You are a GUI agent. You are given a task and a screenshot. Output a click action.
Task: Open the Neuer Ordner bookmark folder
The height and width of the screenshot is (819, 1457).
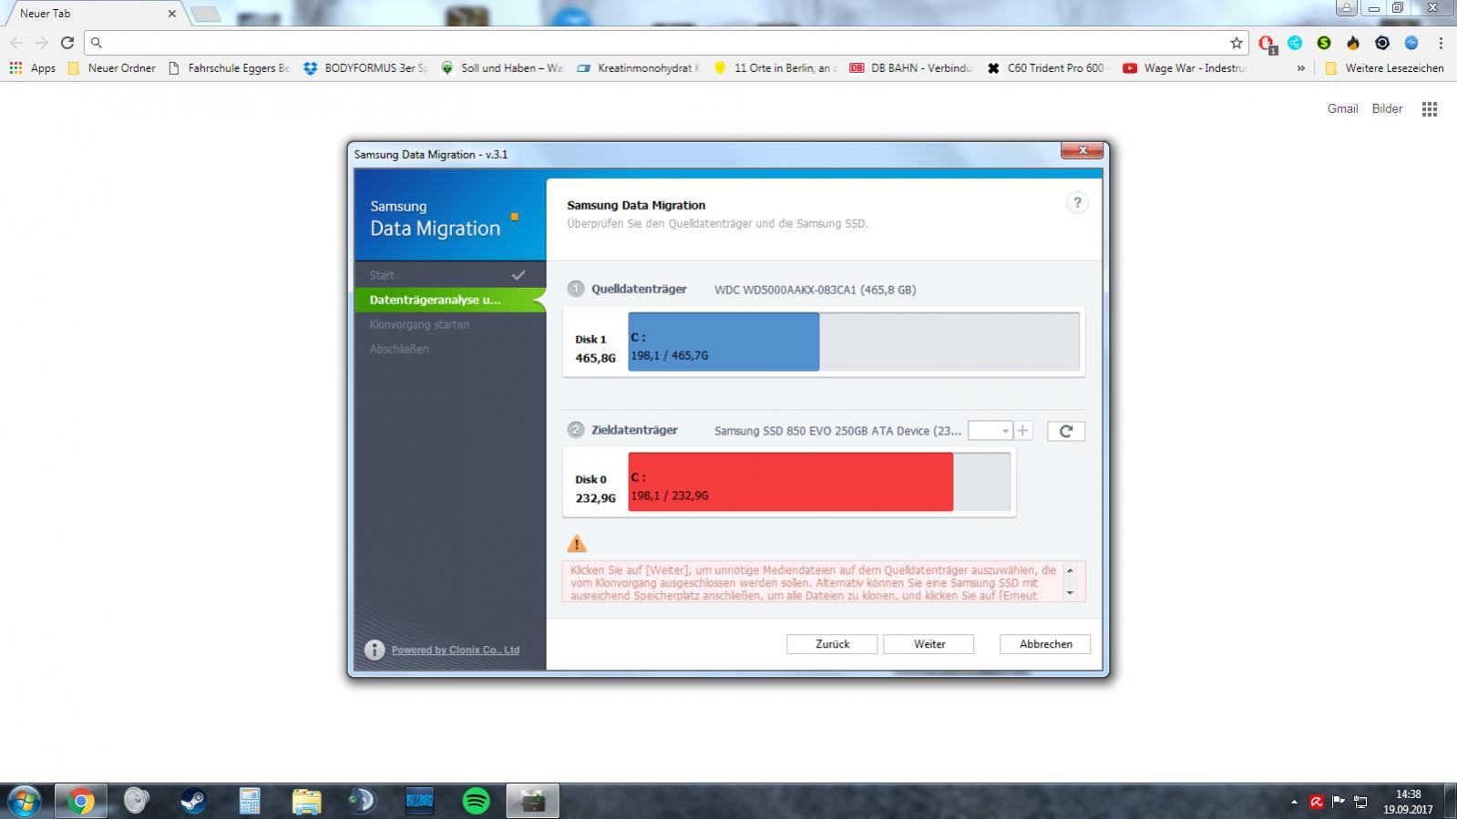(112, 68)
